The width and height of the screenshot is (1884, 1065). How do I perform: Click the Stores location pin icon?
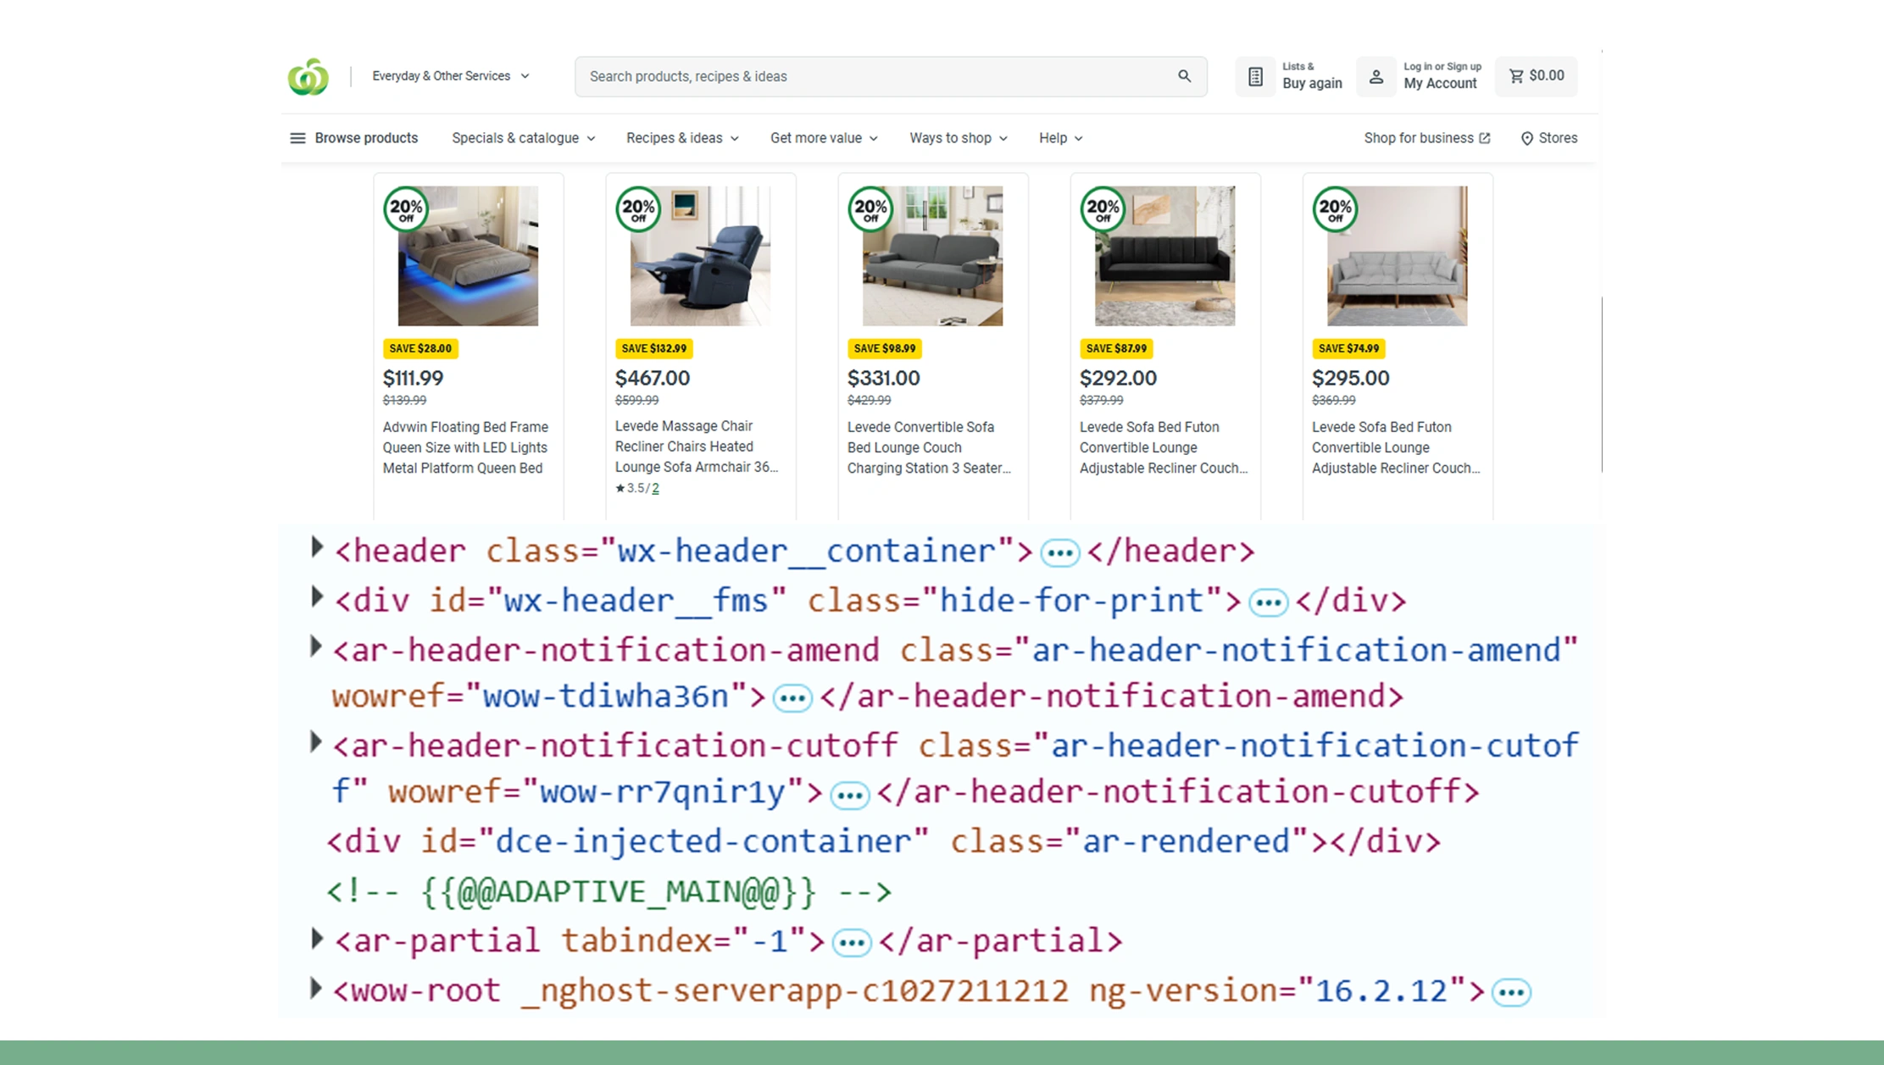(1526, 138)
